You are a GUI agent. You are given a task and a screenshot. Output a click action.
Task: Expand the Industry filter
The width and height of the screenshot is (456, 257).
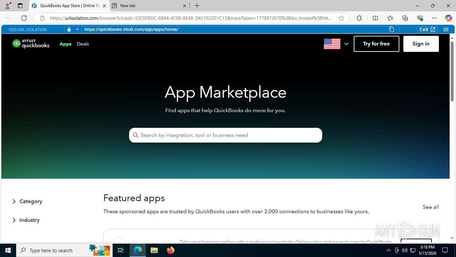point(26,220)
